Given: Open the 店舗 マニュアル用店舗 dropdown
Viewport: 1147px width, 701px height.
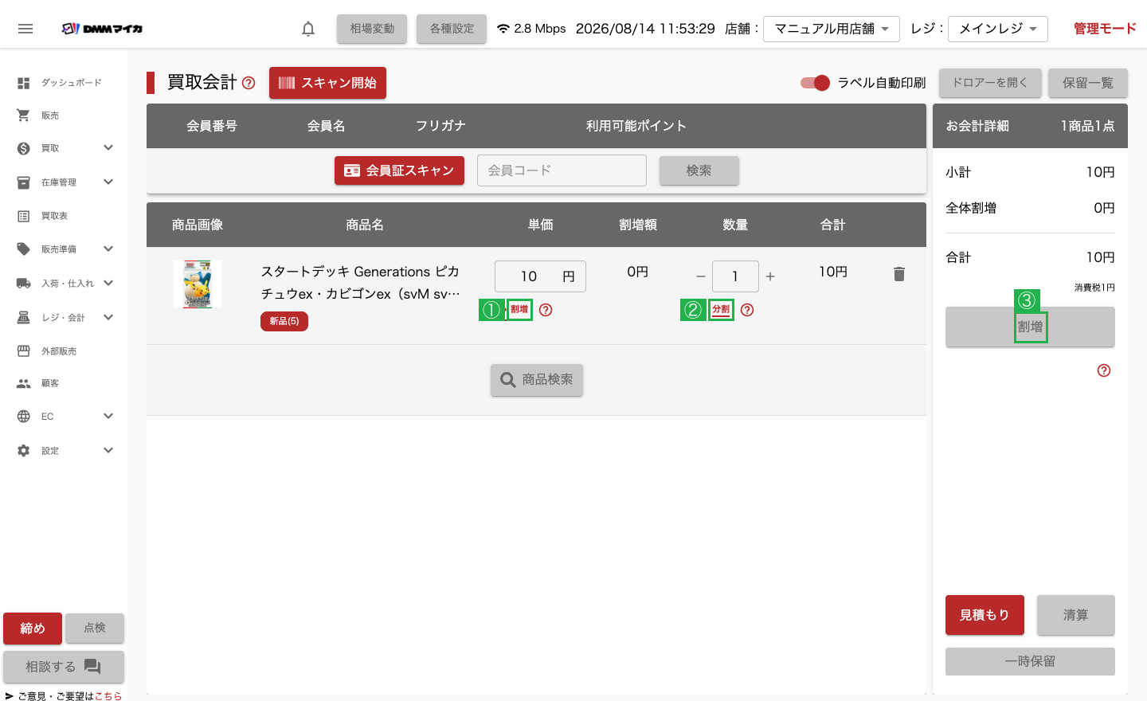Looking at the screenshot, I should [832, 29].
